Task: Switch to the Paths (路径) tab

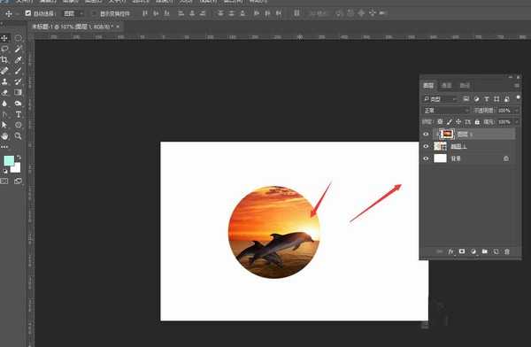Action: pyautogui.click(x=465, y=85)
